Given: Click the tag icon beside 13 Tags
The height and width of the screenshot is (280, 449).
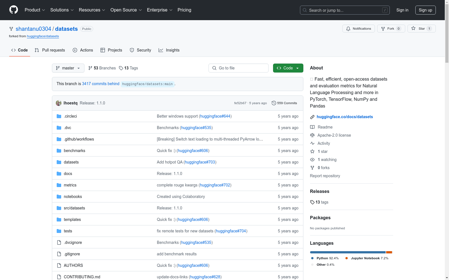Looking at the screenshot, I should coord(121,68).
